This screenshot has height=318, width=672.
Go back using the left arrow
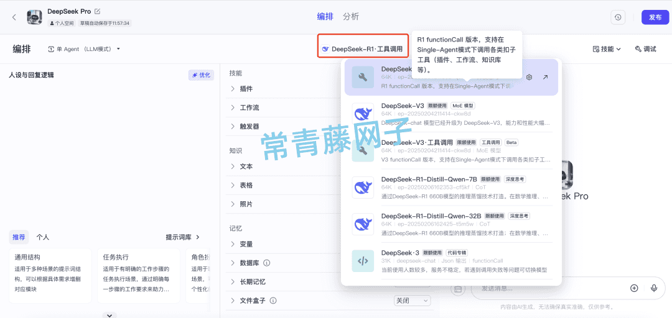pos(14,17)
